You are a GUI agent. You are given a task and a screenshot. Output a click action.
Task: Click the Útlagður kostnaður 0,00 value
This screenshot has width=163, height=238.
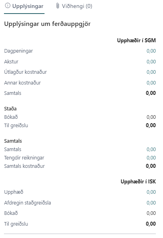click(151, 72)
